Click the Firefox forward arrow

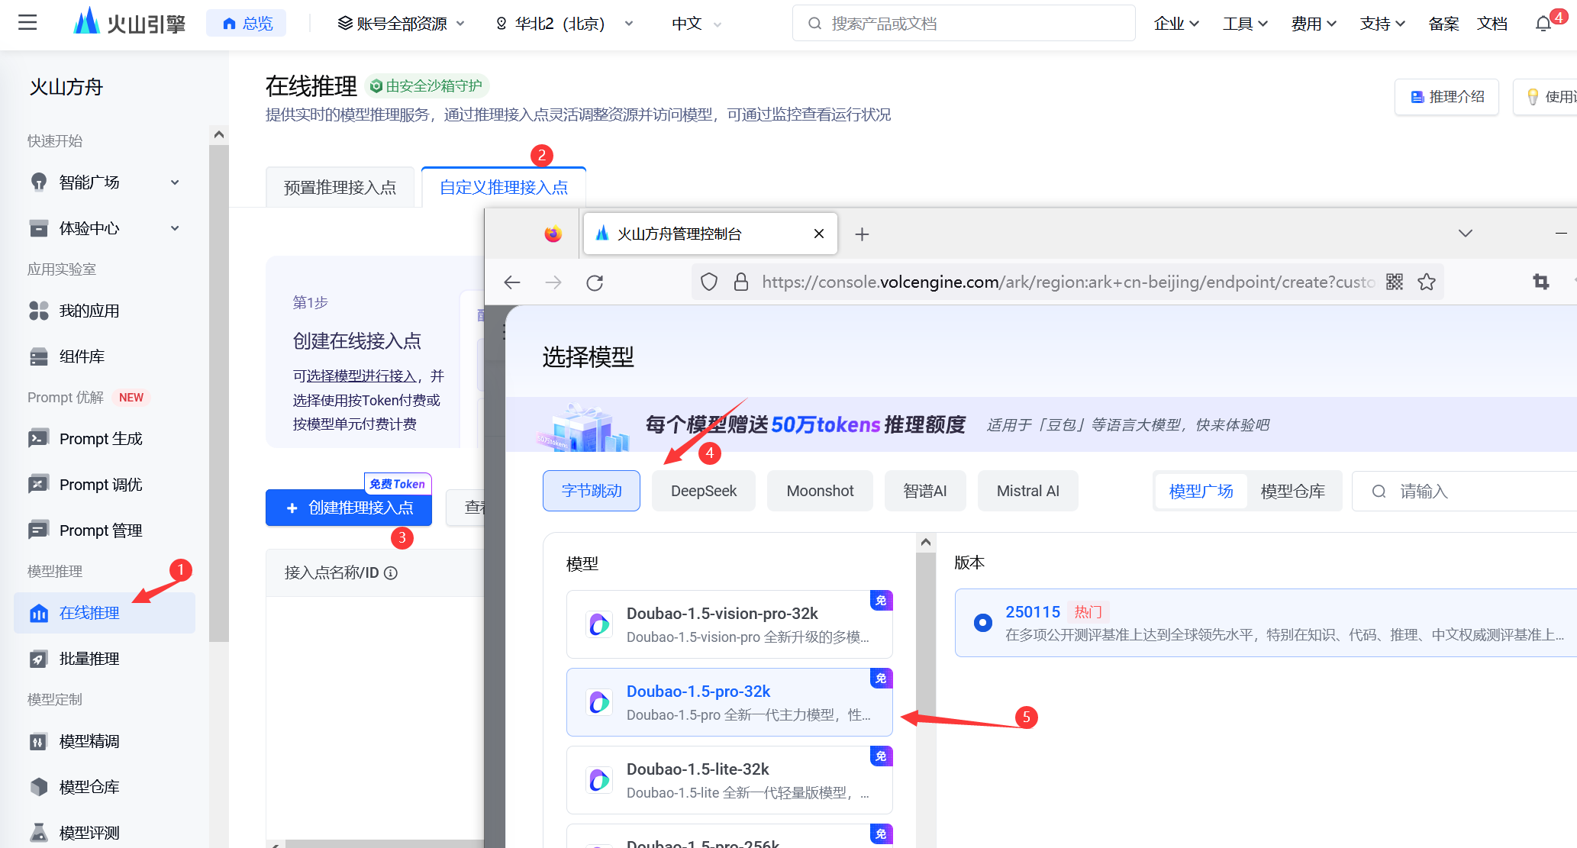pos(553,282)
